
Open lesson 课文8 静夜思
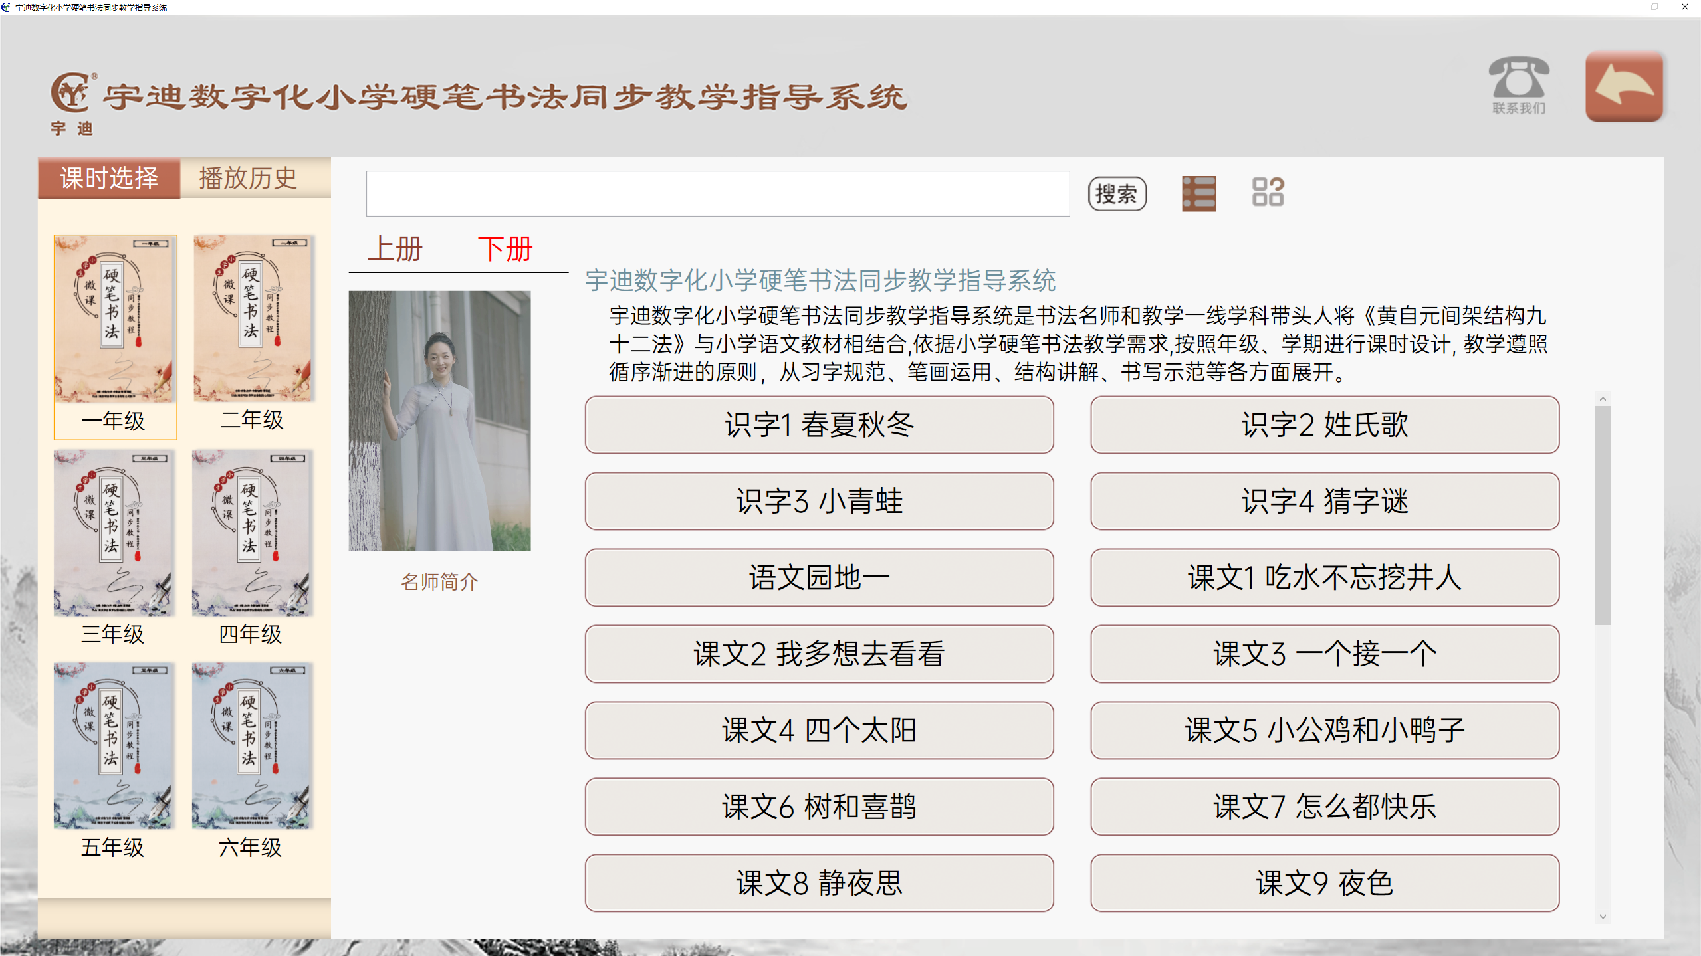click(819, 884)
